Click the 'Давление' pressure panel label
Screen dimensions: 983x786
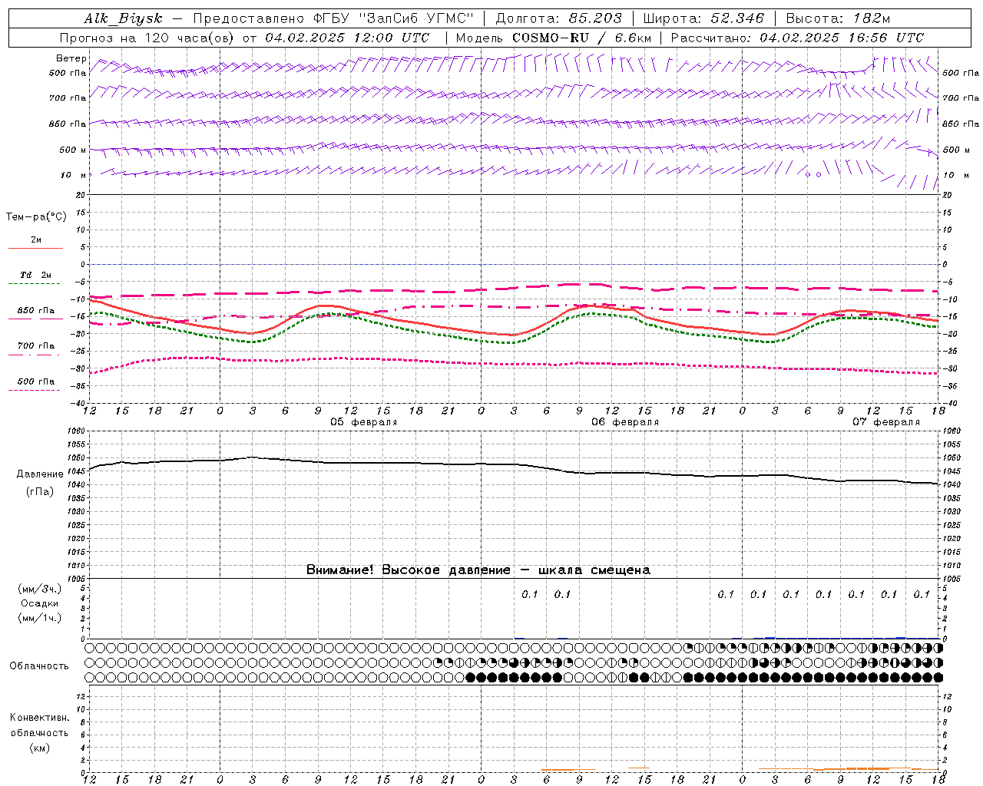pos(40,474)
